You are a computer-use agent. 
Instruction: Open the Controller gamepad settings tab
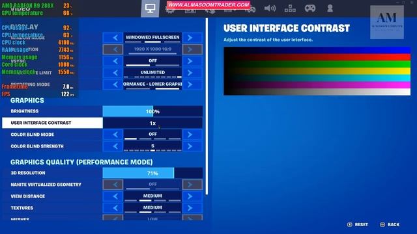click(x=310, y=8)
